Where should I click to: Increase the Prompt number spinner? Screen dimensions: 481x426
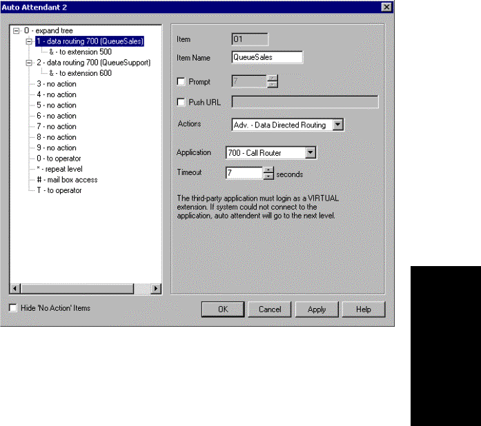click(x=272, y=78)
